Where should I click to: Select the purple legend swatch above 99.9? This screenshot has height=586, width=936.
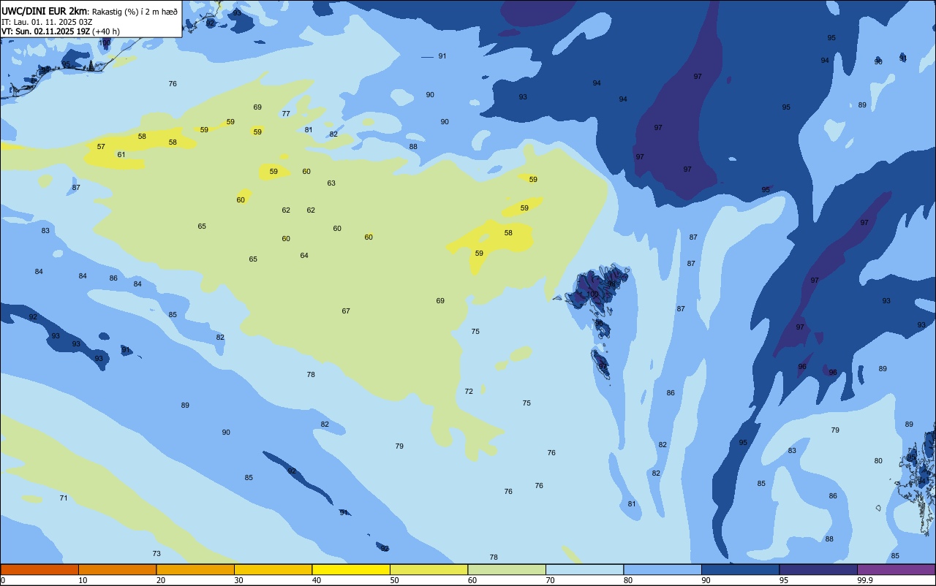point(896,569)
